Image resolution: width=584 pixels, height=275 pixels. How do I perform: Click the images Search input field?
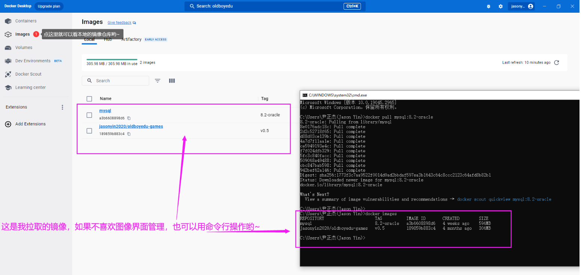coord(115,81)
